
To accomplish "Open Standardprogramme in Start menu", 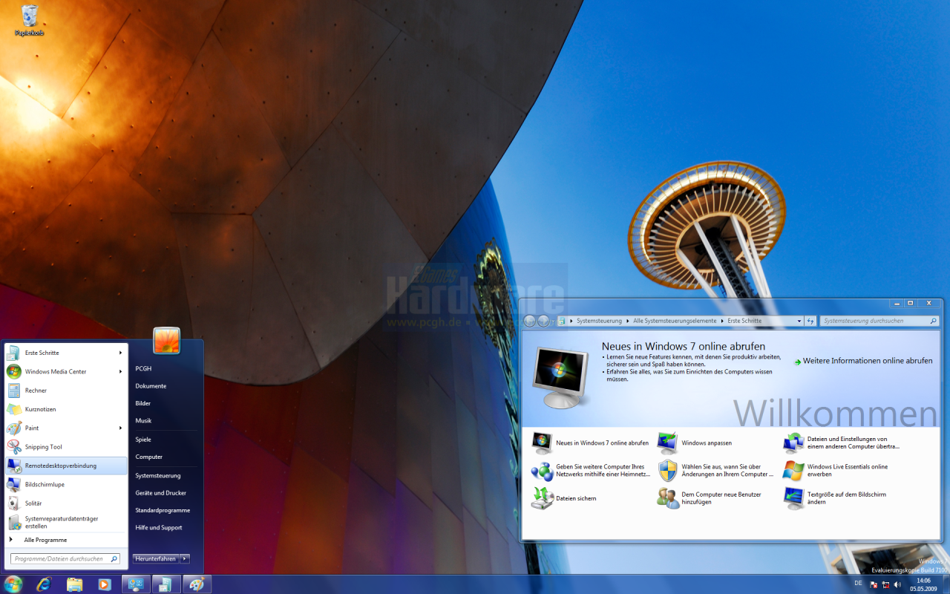I will point(163,510).
